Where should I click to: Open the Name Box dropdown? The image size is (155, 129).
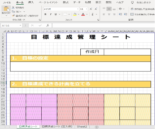pyautogui.click(x=20, y=26)
